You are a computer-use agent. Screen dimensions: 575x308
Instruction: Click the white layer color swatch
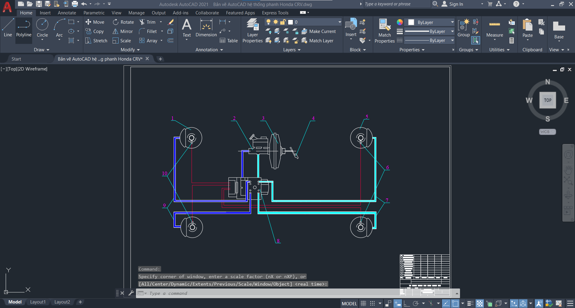click(290, 22)
